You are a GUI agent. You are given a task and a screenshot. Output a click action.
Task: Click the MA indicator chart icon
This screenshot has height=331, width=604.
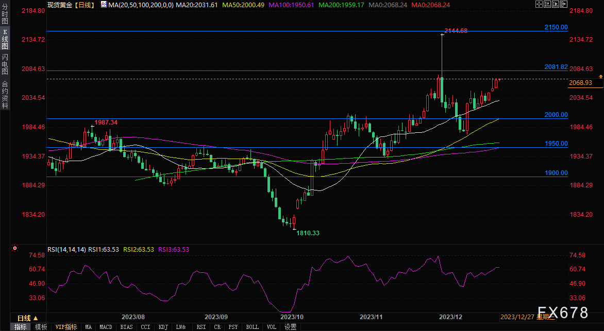tap(104, 4)
